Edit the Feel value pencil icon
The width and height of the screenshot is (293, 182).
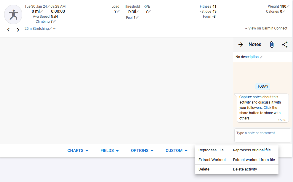(137, 17)
